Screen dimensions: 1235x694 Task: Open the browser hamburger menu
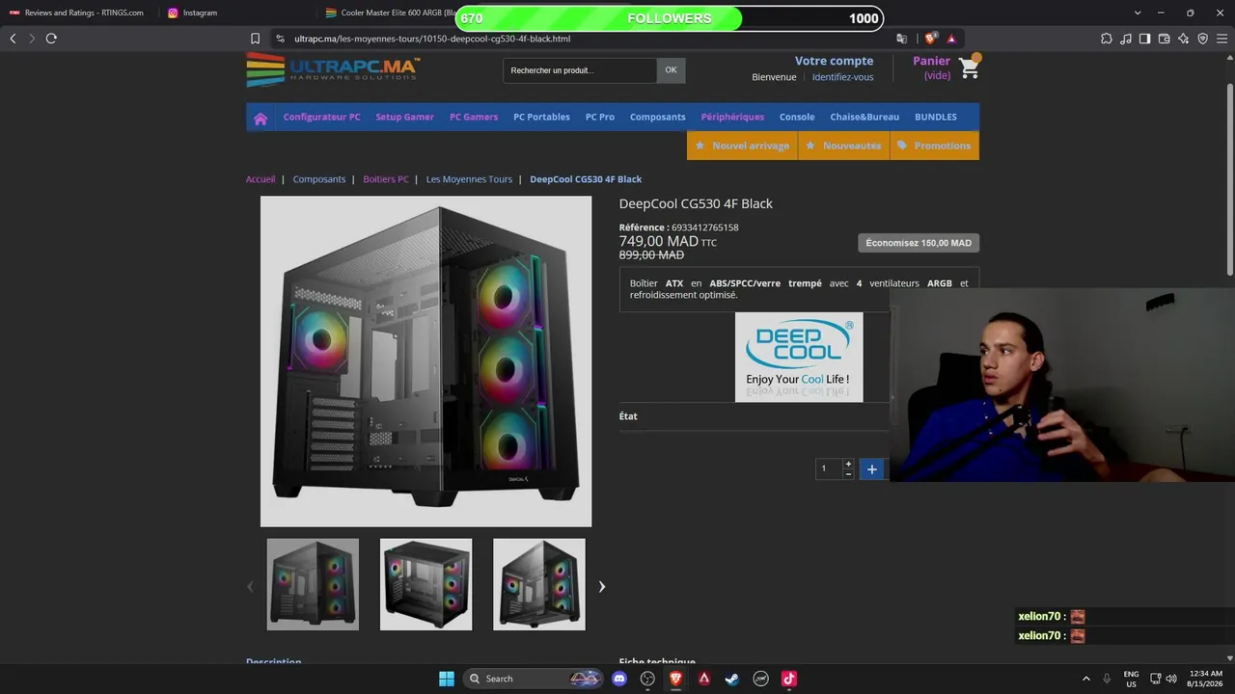(x=1221, y=39)
